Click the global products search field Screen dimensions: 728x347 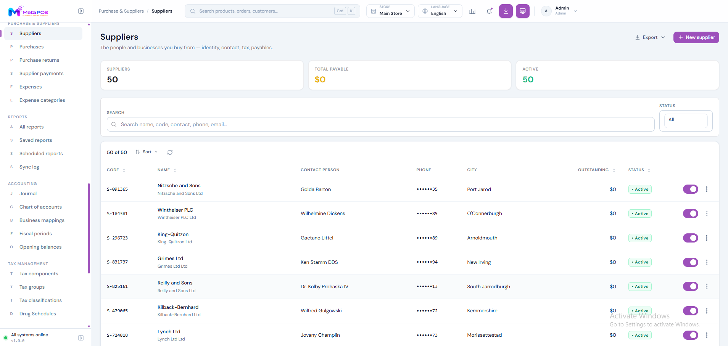click(x=272, y=11)
